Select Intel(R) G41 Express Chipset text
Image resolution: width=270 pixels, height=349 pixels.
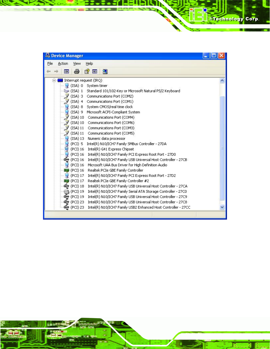111,149
